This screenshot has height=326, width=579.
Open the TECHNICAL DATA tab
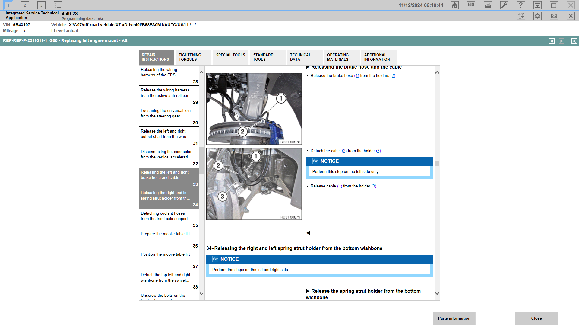304,57
